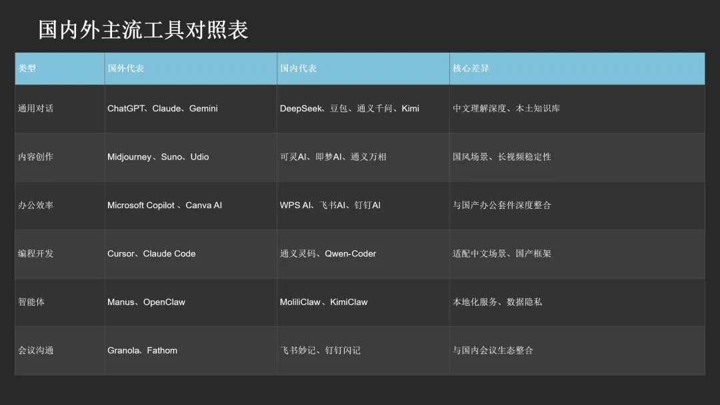
Task: Select the header cell 国内代表
Action: coord(363,69)
